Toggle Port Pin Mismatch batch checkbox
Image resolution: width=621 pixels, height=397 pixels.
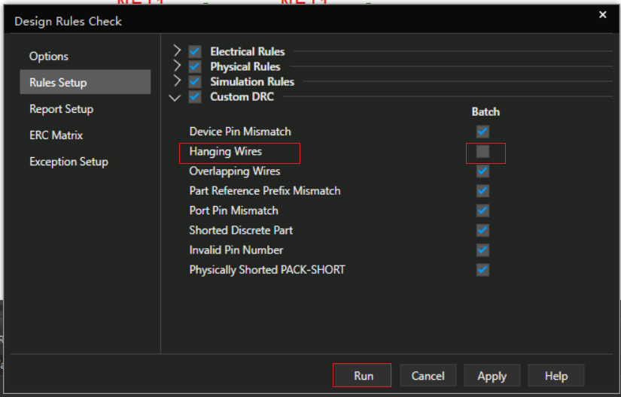point(482,211)
